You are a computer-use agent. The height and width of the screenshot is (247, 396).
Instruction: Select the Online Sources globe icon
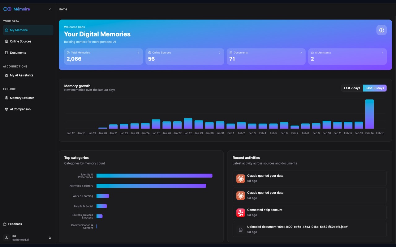tap(6, 41)
